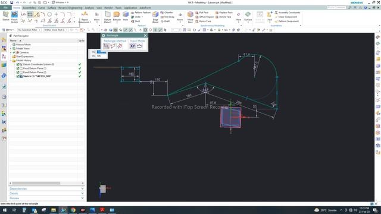Select Parameter input mode icon
This screenshot has width=381, height=214.
point(139,46)
